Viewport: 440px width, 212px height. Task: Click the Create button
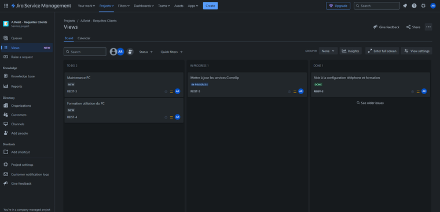point(210,6)
